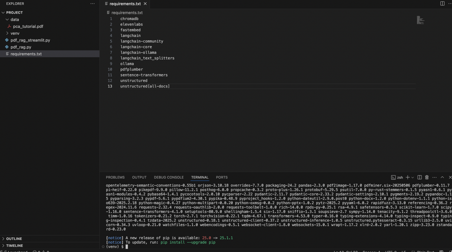Click the pdf_rag_streamlit.py Python icon
Screen dimensions: 452x252
click(7, 40)
